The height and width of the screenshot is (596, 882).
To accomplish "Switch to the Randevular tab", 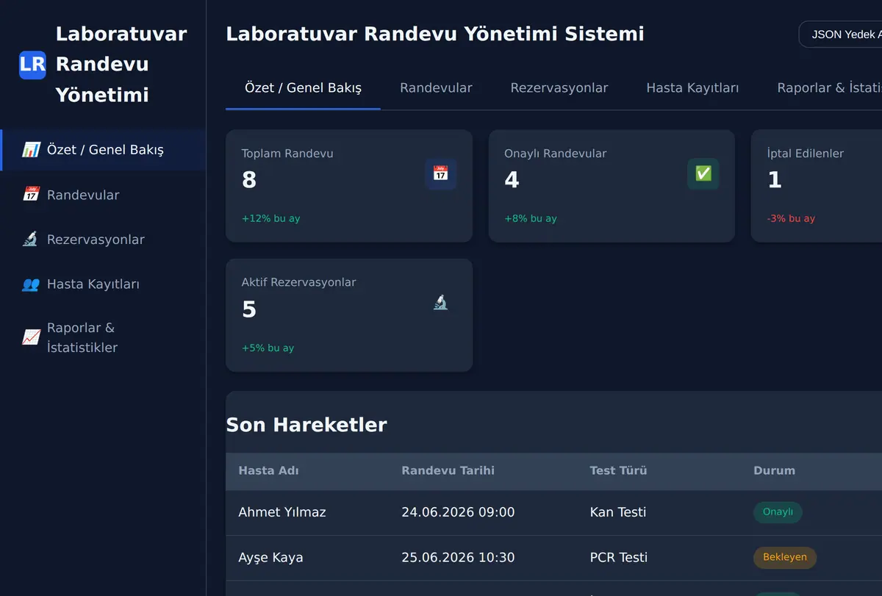I will 436,88.
